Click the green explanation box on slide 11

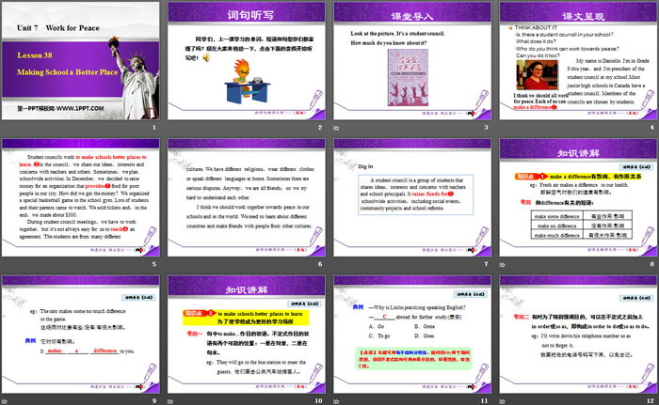click(413, 359)
